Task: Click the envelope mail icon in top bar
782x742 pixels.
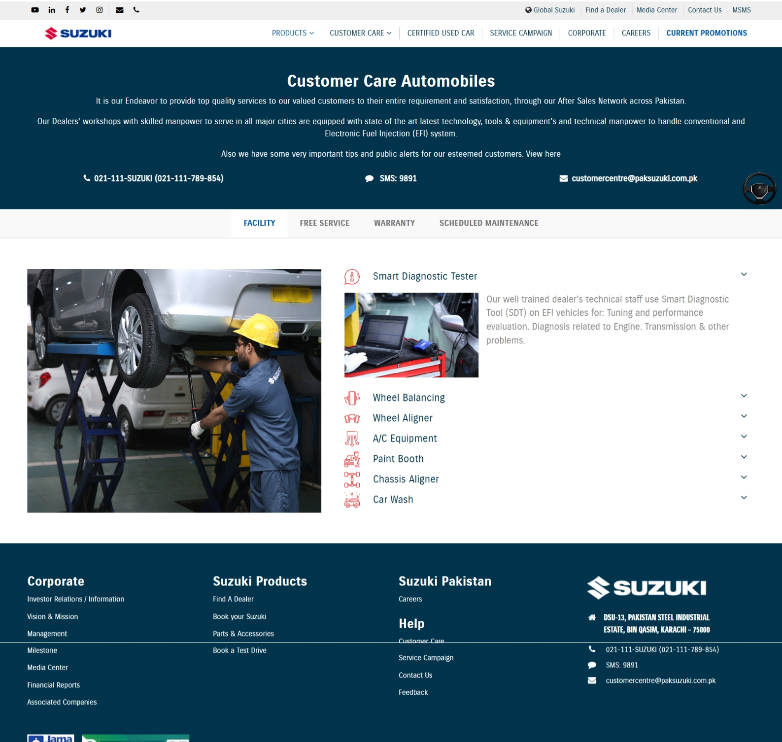Action: tap(120, 10)
